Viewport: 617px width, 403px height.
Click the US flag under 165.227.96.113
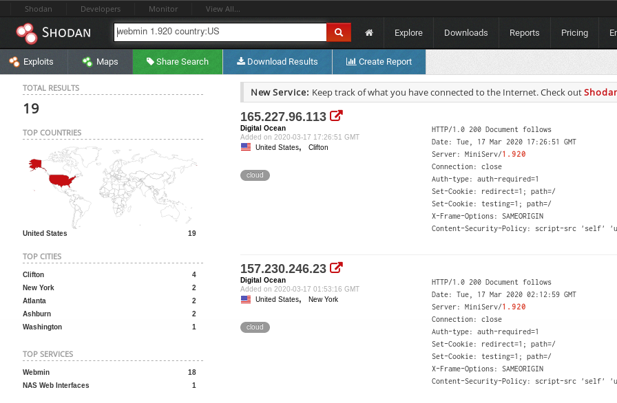click(x=246, y=147)
